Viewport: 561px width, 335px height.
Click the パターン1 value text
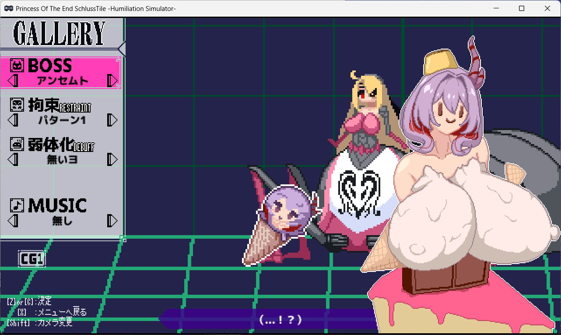(x=62, y=120)
